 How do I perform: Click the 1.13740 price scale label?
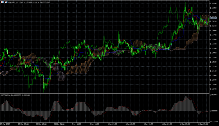213,57
